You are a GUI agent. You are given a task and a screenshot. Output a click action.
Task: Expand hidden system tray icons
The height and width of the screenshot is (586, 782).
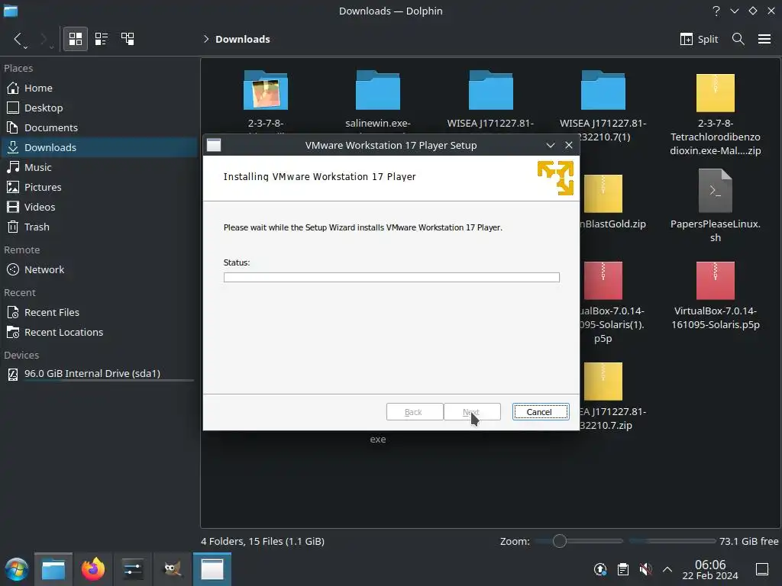point(667,569)
